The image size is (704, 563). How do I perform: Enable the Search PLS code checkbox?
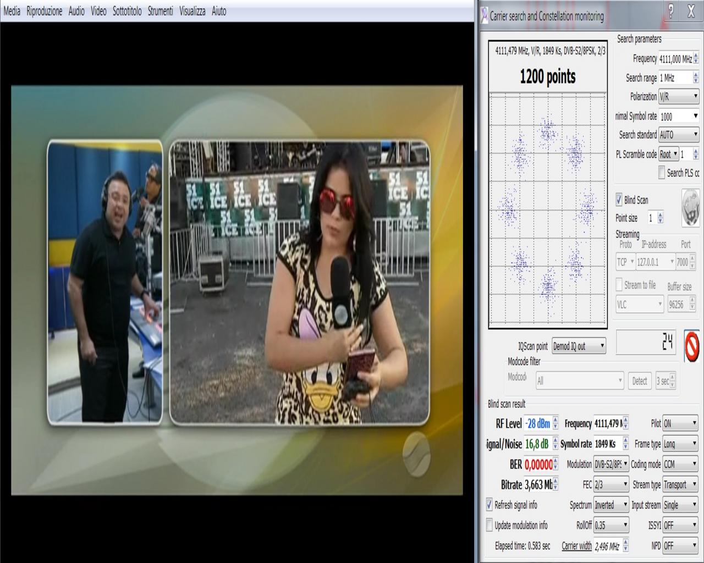coord(662,173)
